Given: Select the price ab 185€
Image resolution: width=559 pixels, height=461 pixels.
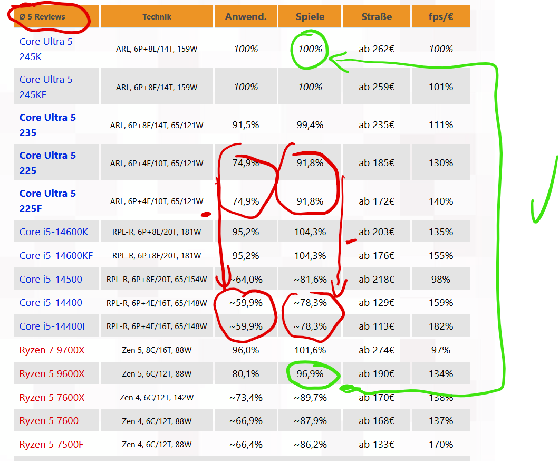Looking at the screenshot, I should [377, 163].
